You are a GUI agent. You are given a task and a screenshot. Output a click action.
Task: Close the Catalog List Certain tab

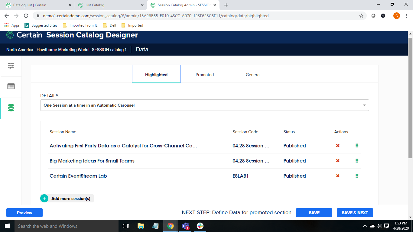[70, 5]
